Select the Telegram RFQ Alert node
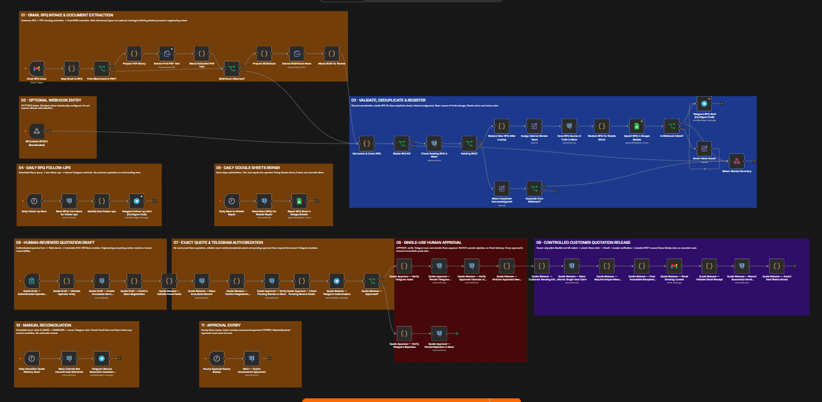Image resolution: width=822 pixels, height=402 pixels. click(704, 103)
